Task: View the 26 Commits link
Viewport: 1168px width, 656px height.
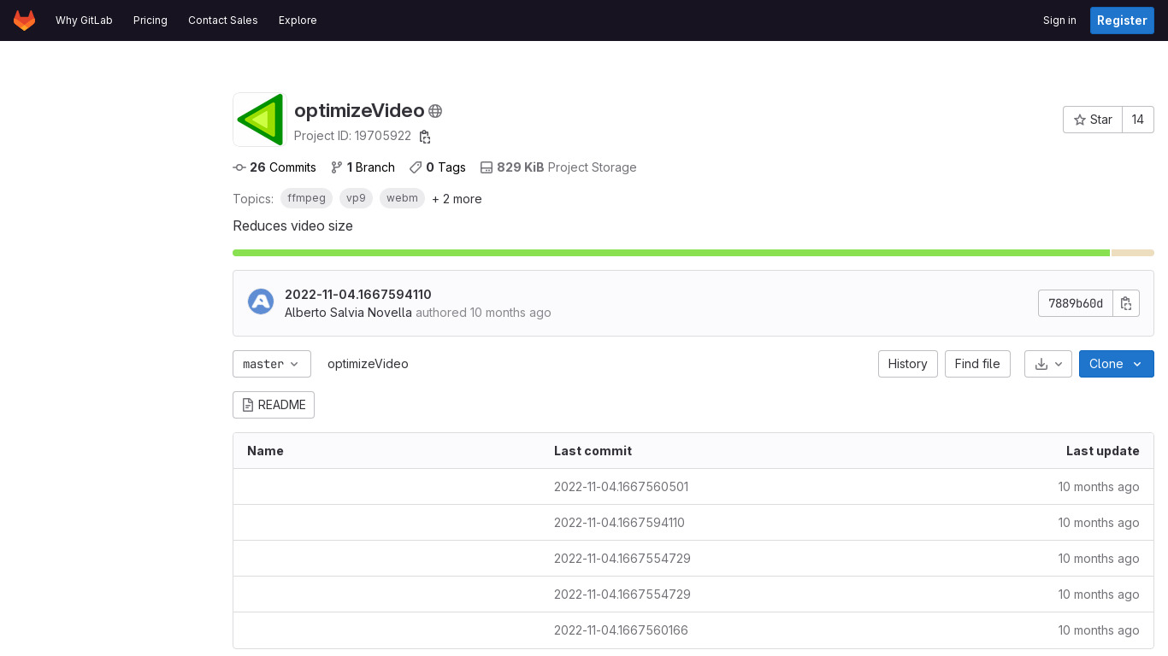Action: 274,167
